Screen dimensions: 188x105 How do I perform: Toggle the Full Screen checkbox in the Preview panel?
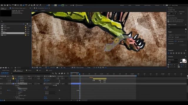pyautogui.click(x=168, y=15)
